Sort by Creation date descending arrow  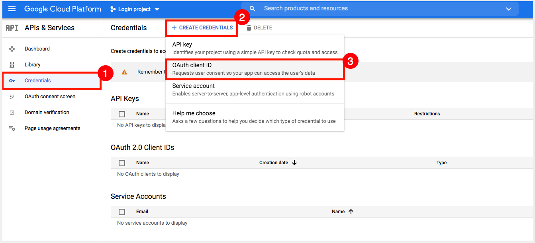click(294, 163)
